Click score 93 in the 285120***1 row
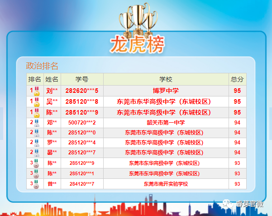The image size is (272, 216). coord(237,173)
